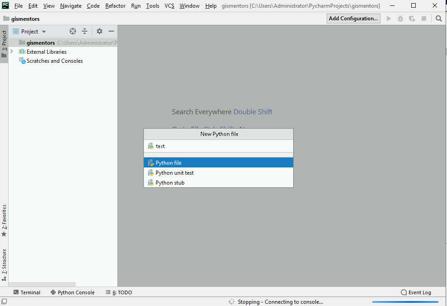The height and width of the screenshot is (306, 447).
Task: Toggle the Favorites tool window
Action: tap(4, 219)
